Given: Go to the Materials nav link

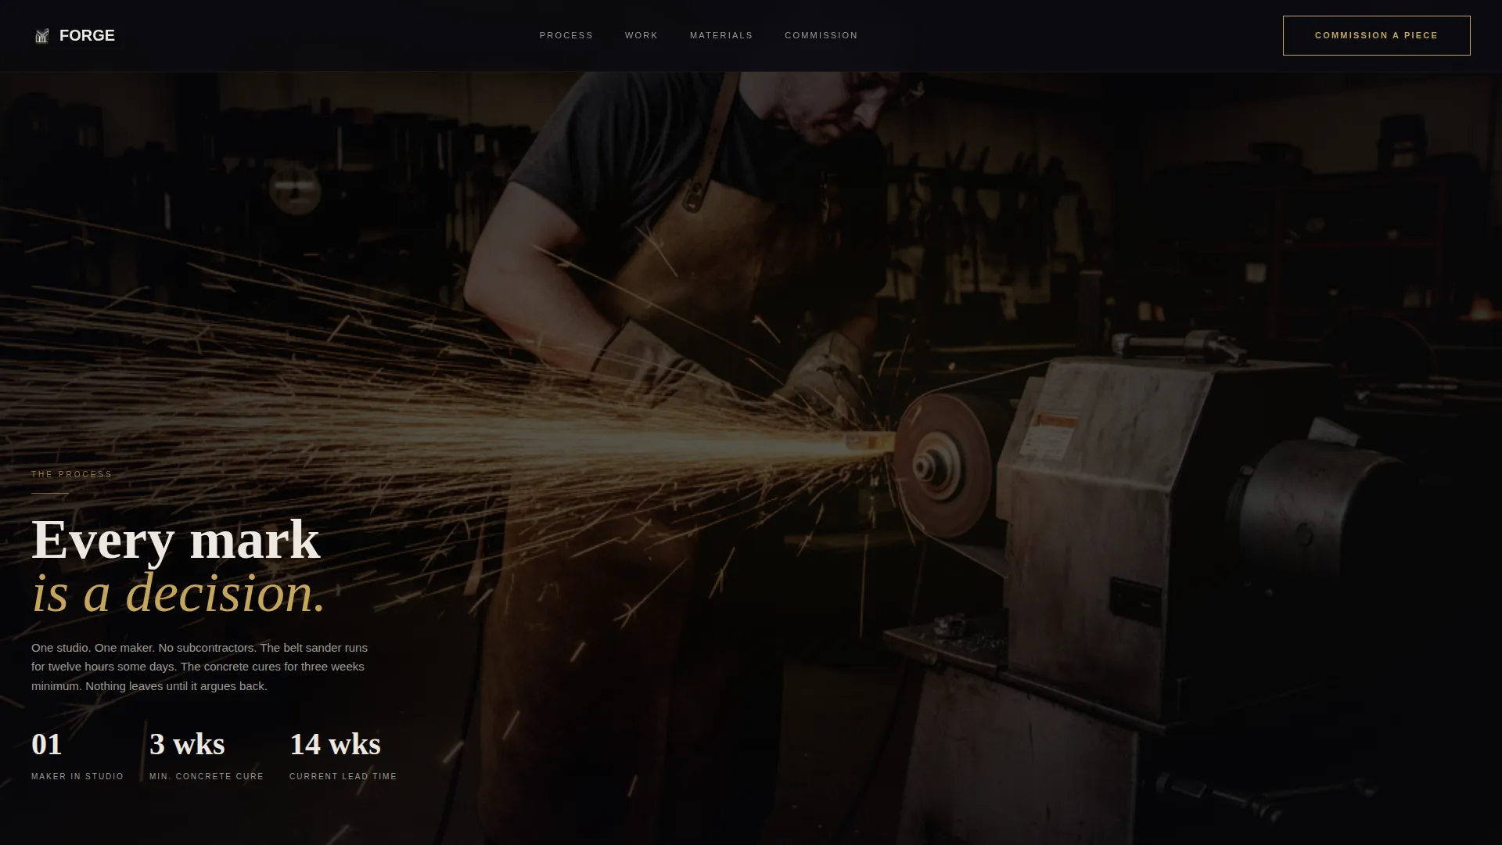Looking at the screenshot, I should [721, 35].
